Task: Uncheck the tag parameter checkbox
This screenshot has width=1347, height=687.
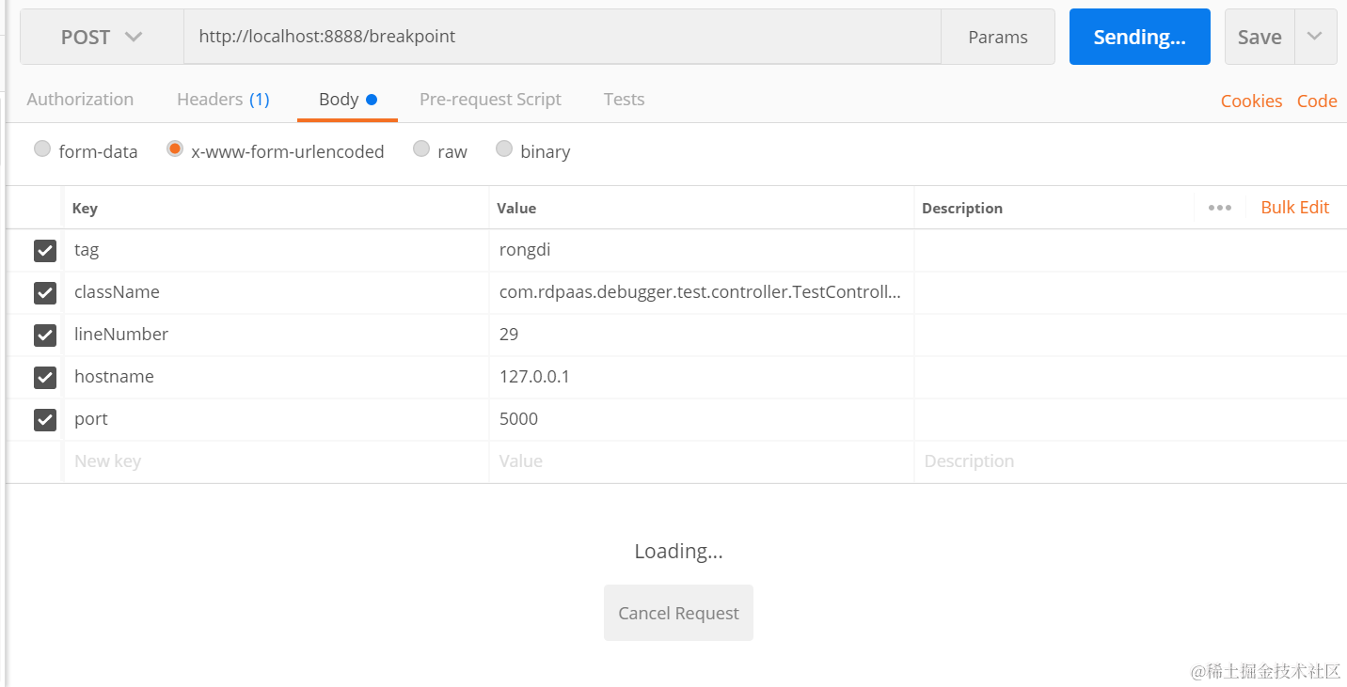Action: pos(45,251)
